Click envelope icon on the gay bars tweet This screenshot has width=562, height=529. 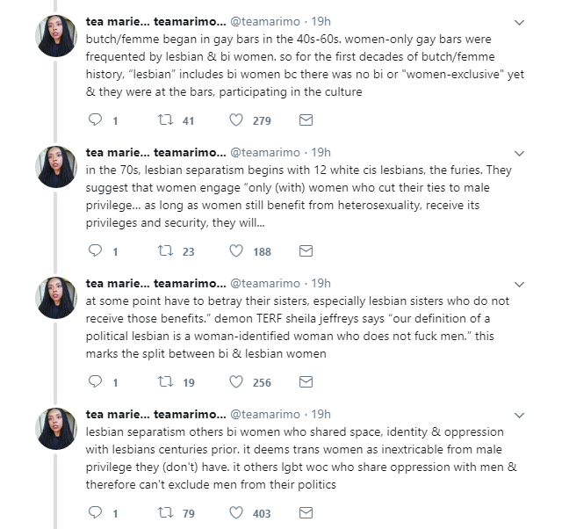click(x=306, y=120)
